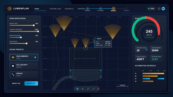Adjust the Patio Deck brightness slider
The image size is (173, 97).
click(x=24, y=43)
